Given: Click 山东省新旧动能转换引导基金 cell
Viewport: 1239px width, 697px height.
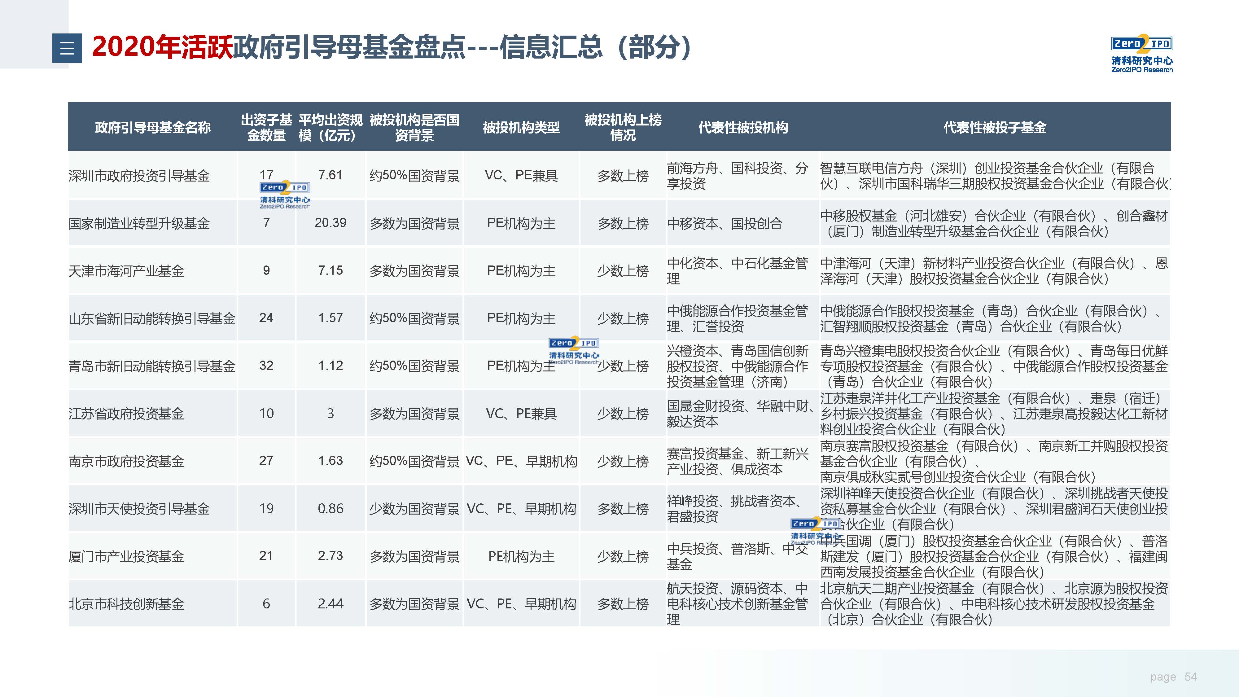Looking at the screenshot, I should pos(152,318).
